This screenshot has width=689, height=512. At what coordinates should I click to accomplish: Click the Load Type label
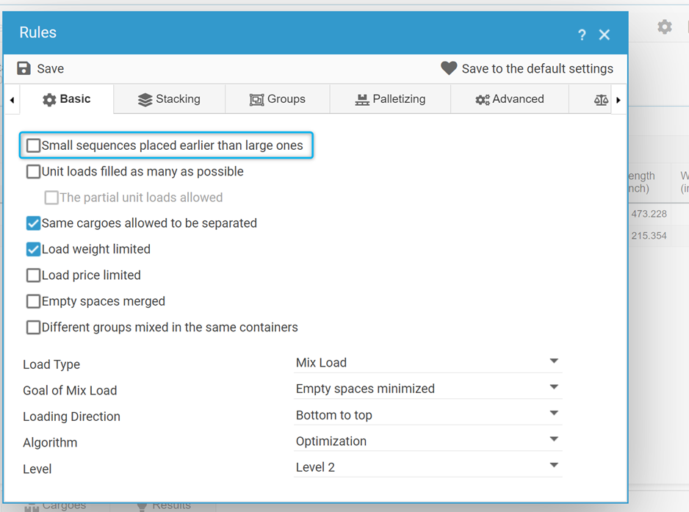(x=51, y=364)
